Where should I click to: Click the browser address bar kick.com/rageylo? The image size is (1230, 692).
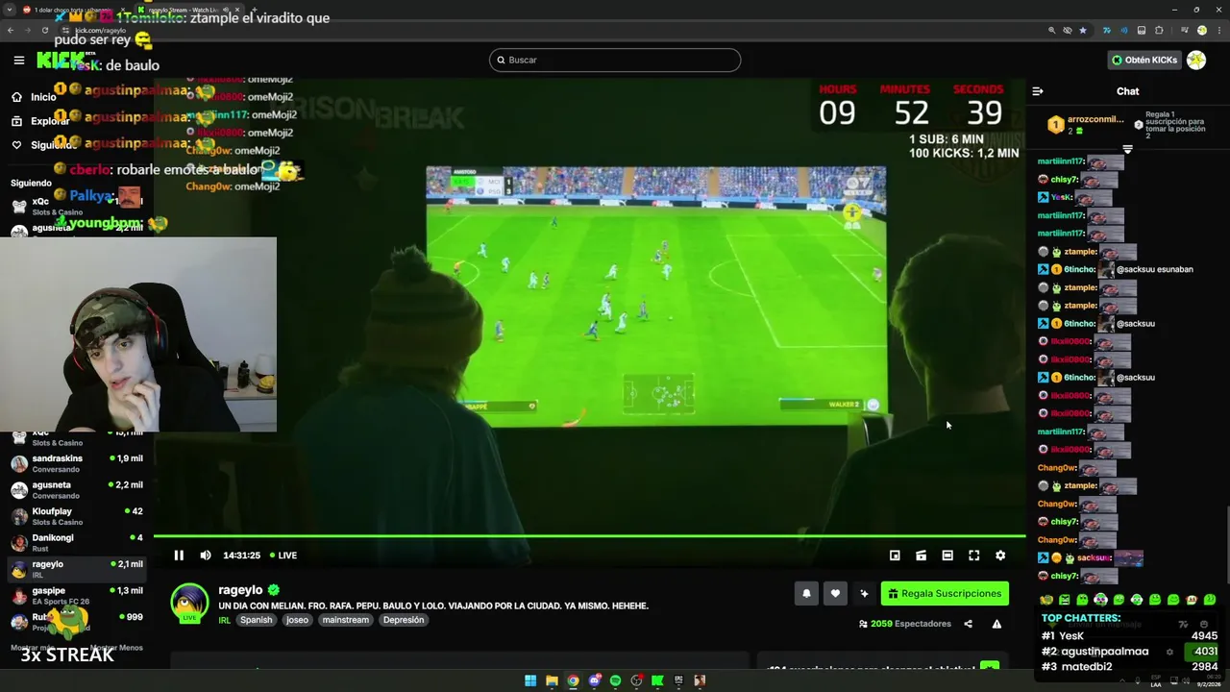pos(100,31)
